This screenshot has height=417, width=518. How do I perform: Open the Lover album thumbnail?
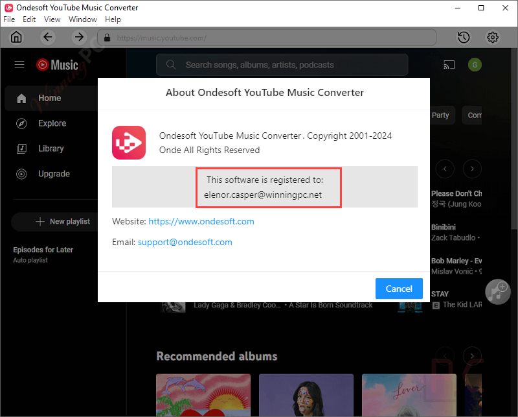pos(409,395)
